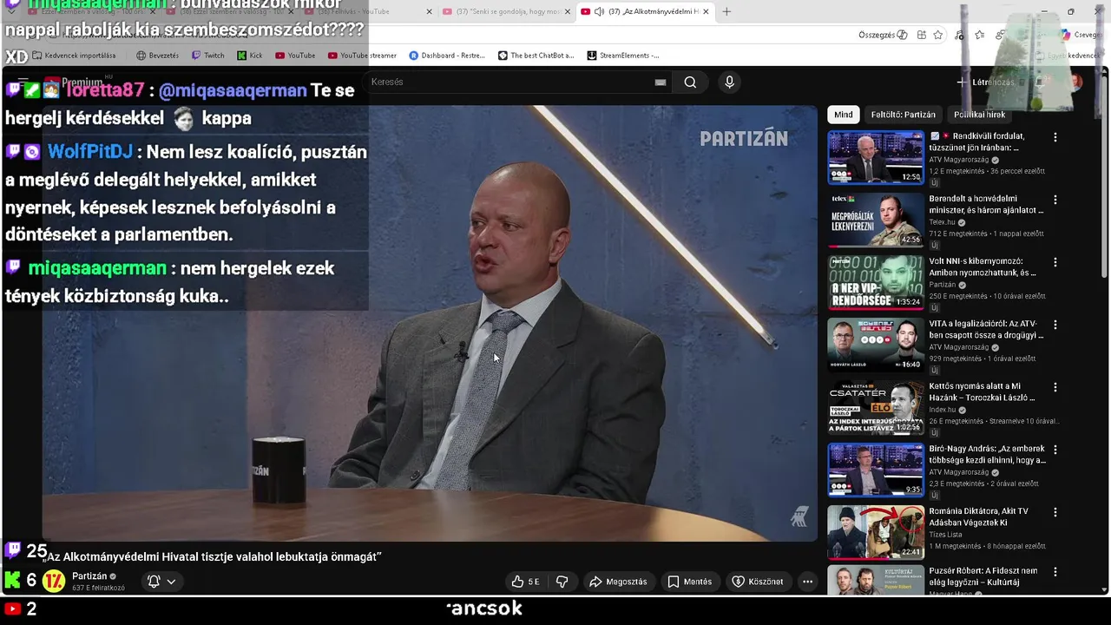
Task: Open the split screen icon in address bar
Action: [x=921, y=35]
